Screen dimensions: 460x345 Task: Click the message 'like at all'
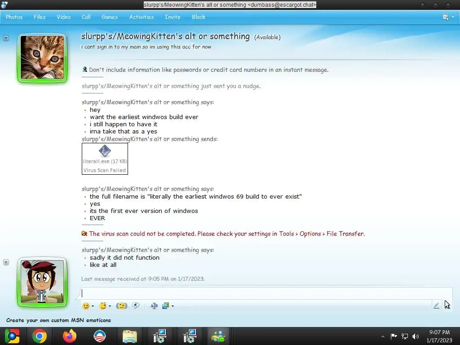point(103,265)
